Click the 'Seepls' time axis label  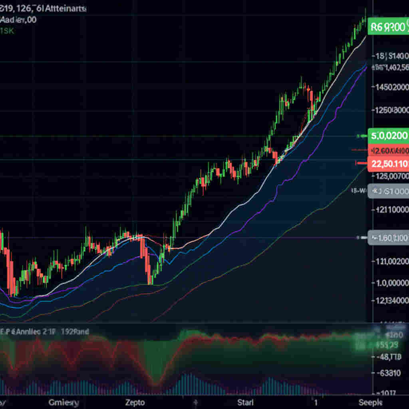click(370, 402)
